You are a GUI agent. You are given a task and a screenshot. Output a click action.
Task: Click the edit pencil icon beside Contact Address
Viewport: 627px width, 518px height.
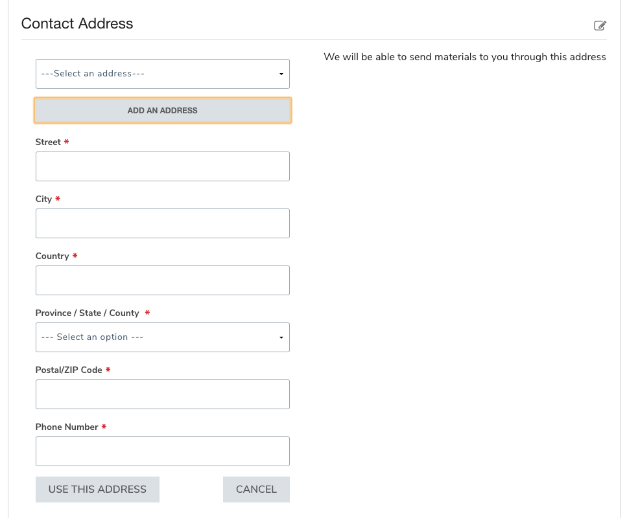click(x=600, y=26)
